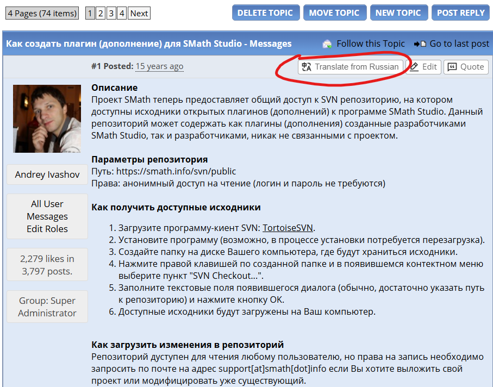Open Andrey Ivashov's profile avatar
Screen dimensions: 493x387
click(x=47, y=118)
